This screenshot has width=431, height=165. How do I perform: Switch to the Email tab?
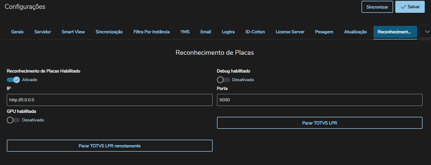tap(206, 32)
